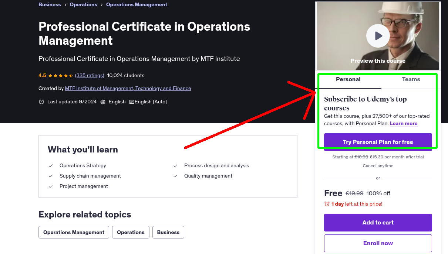The width and height of the screenshot is (448, 254).
Task: Click the alarm clock icon beside 1 day left
Action: [x=327, y=204]
